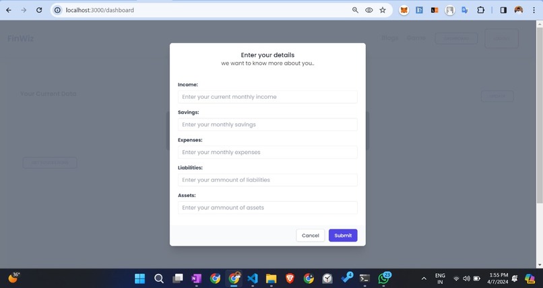Image resolution: width=543 pixels, height=288 pixels.
Task: Click "we want to know more about you.." text
Action: point(267,63)
